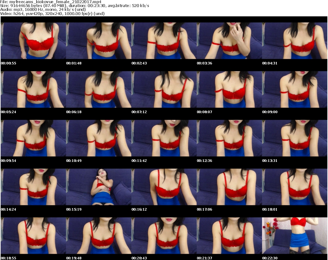Click the video still at 00:14:24

33,187
